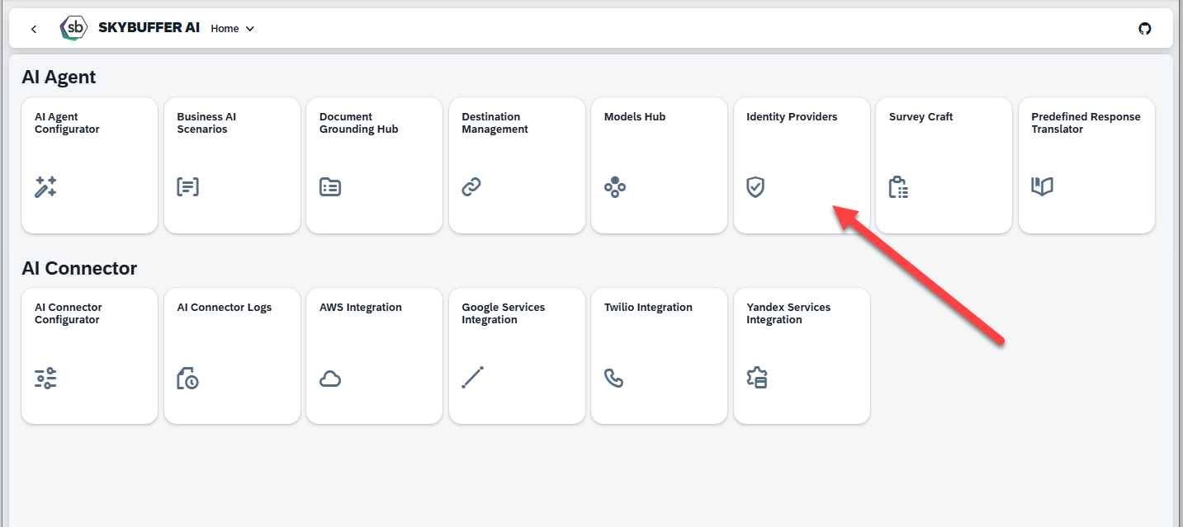Click the Google Services Integration line icon
The height and width of the screenshot is (527, 1183).
pyautogui.click(x=473, y=378)
